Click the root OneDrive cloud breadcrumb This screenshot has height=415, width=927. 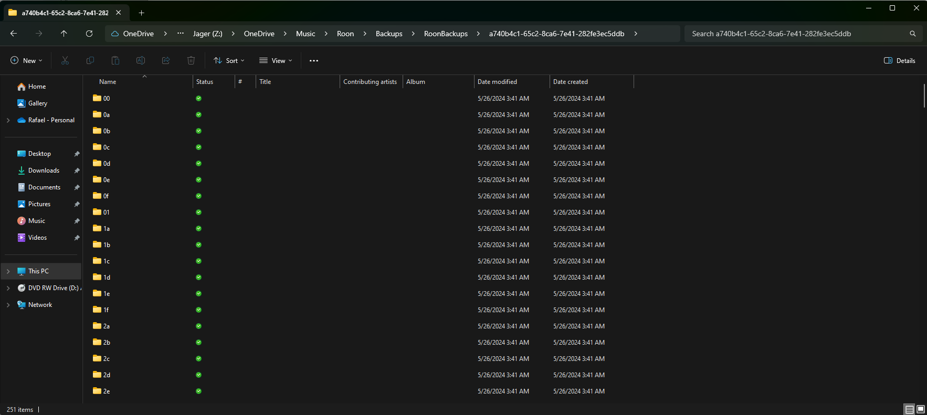[133, 34]
